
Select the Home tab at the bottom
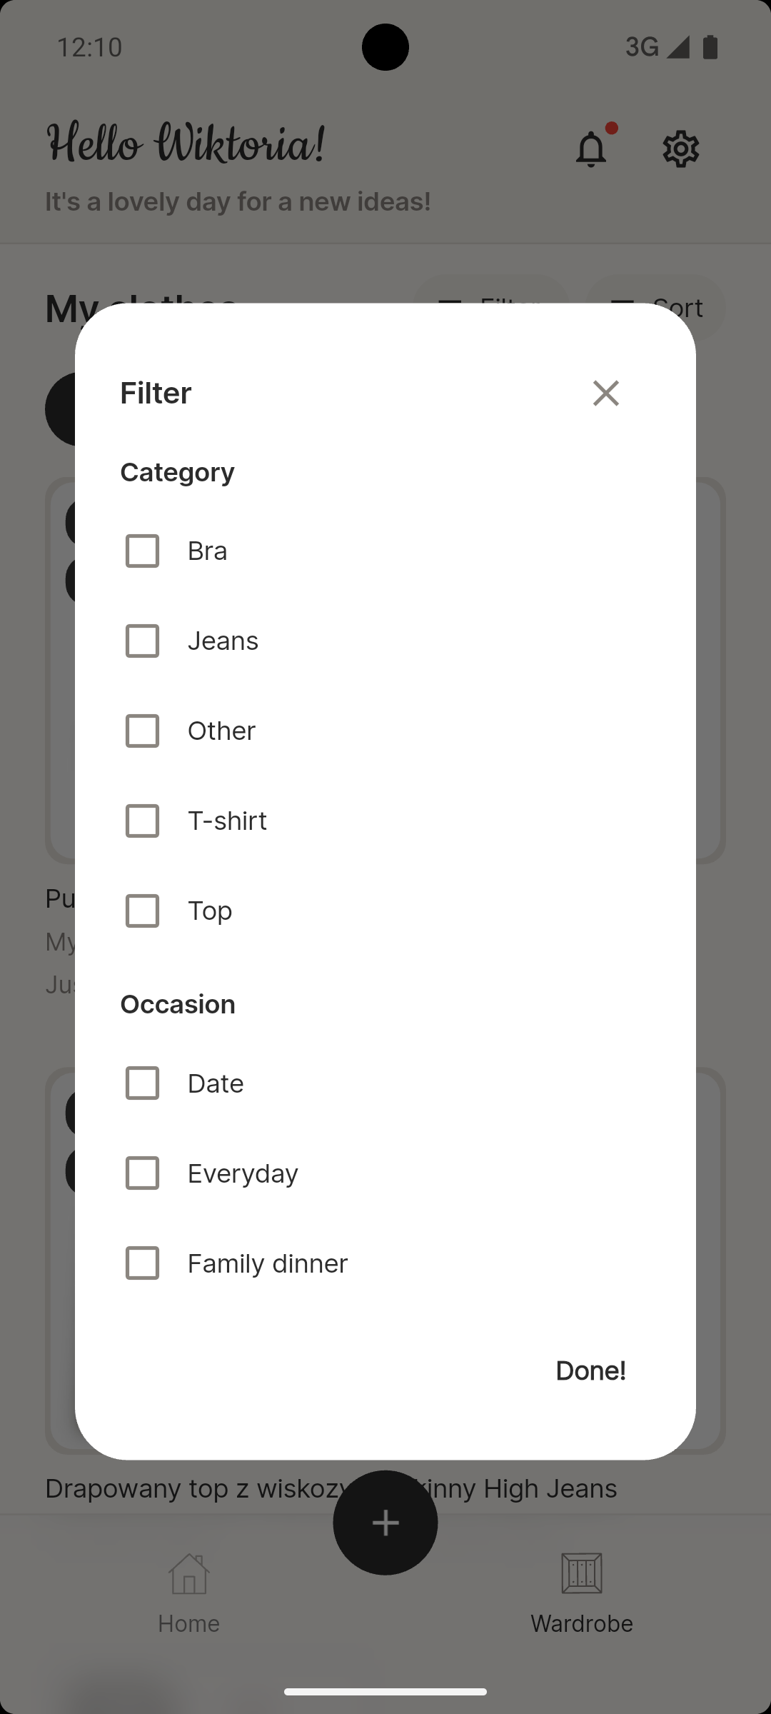tap(188, 1600)
